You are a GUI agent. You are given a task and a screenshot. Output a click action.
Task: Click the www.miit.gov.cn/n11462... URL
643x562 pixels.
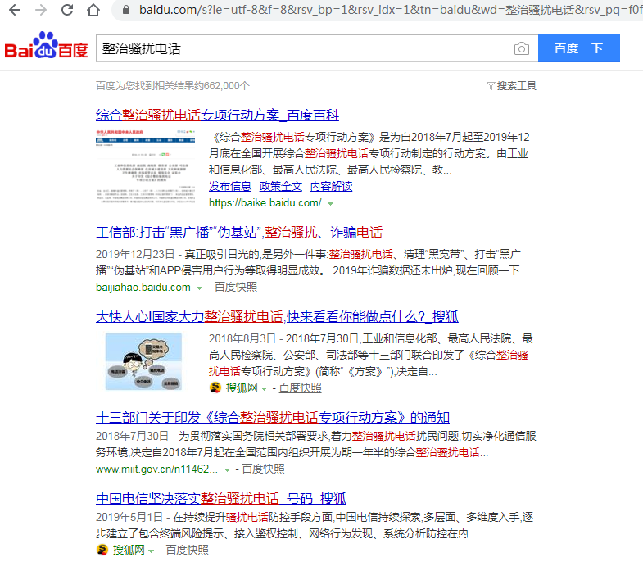(x=156, y=469)
